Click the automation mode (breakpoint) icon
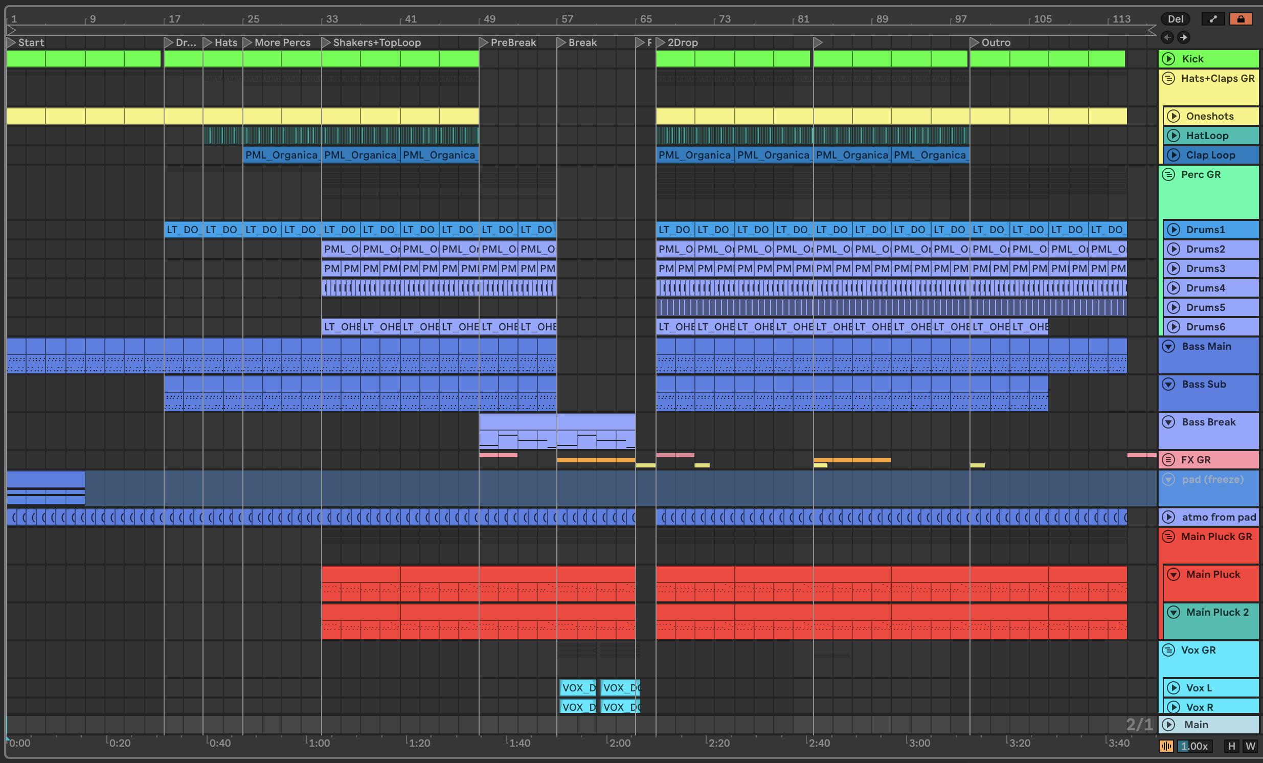The image size is (1263, 763). [1213, 19]
